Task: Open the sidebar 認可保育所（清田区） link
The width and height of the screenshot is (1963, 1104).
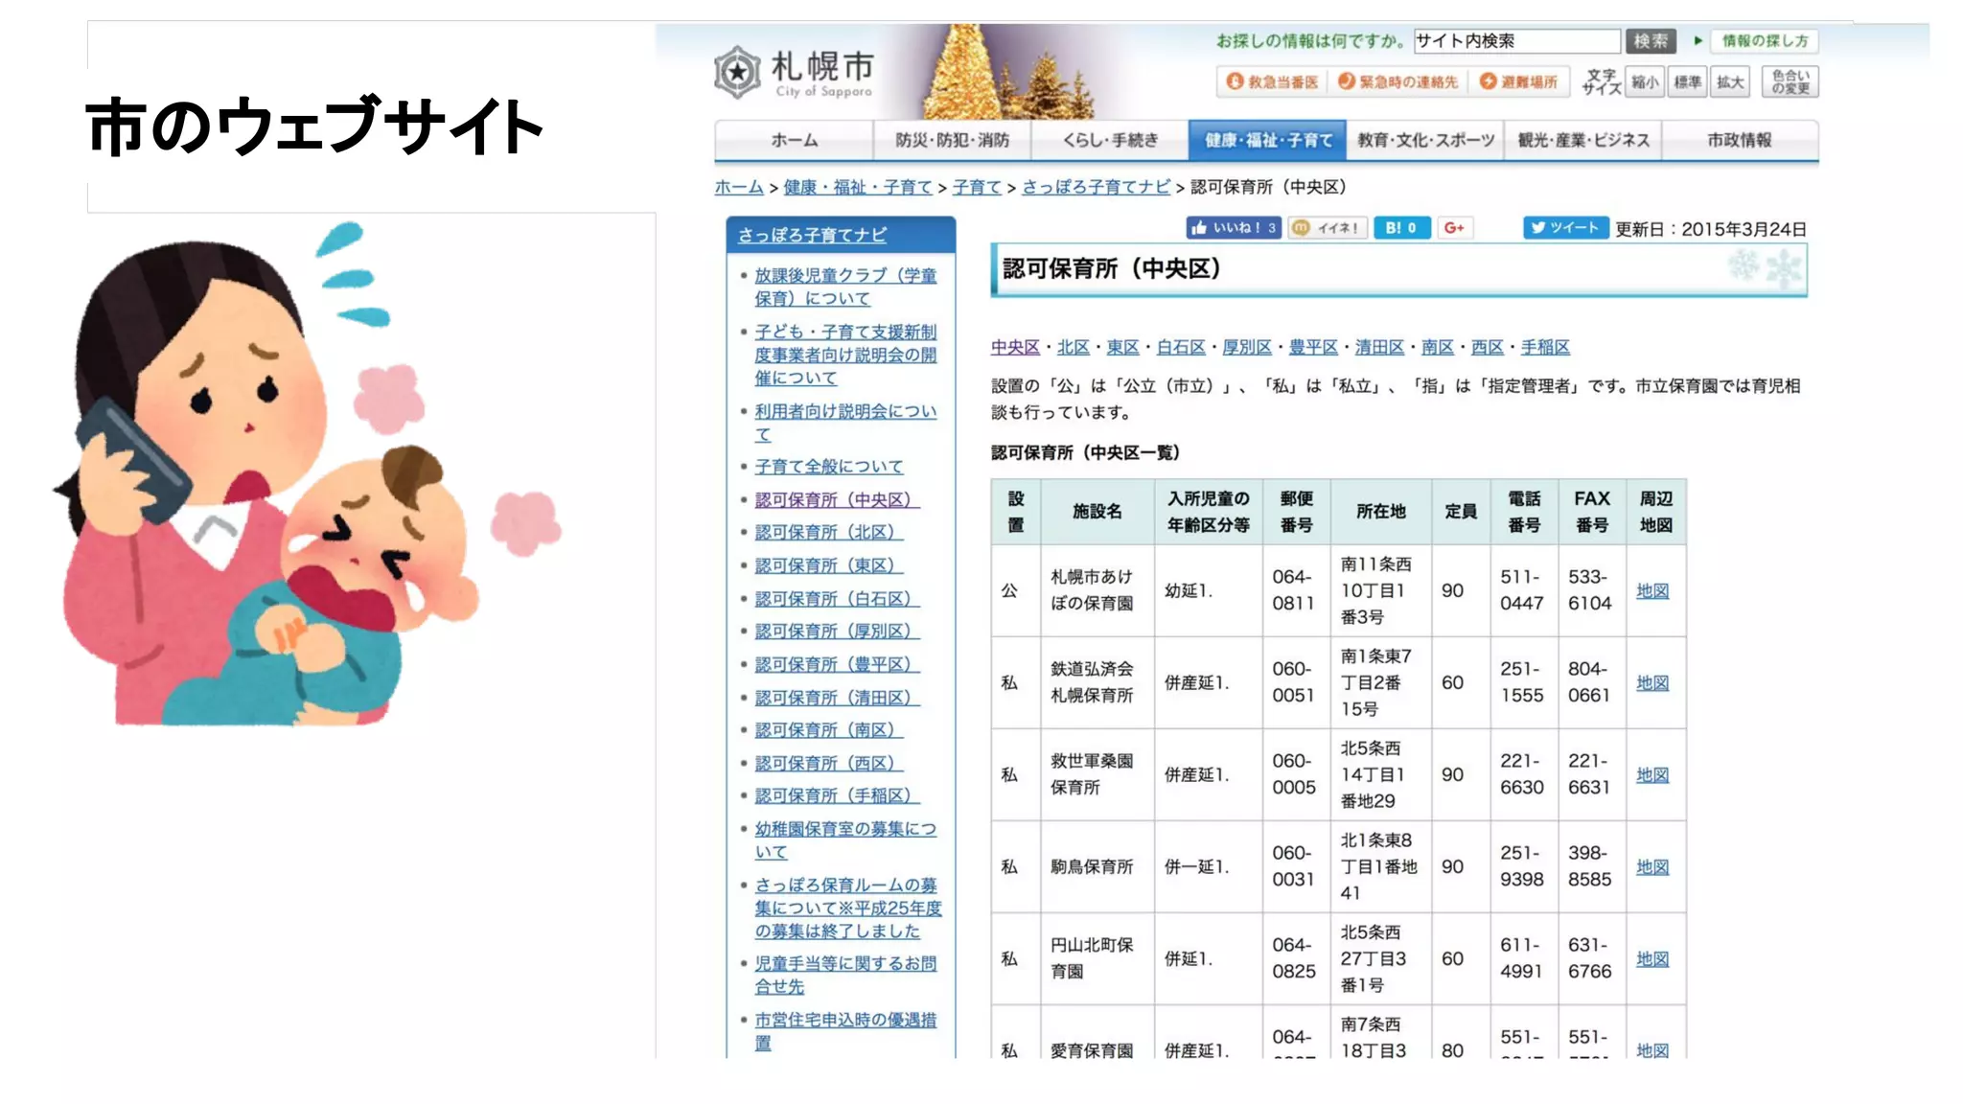Action: click(837, 698)
